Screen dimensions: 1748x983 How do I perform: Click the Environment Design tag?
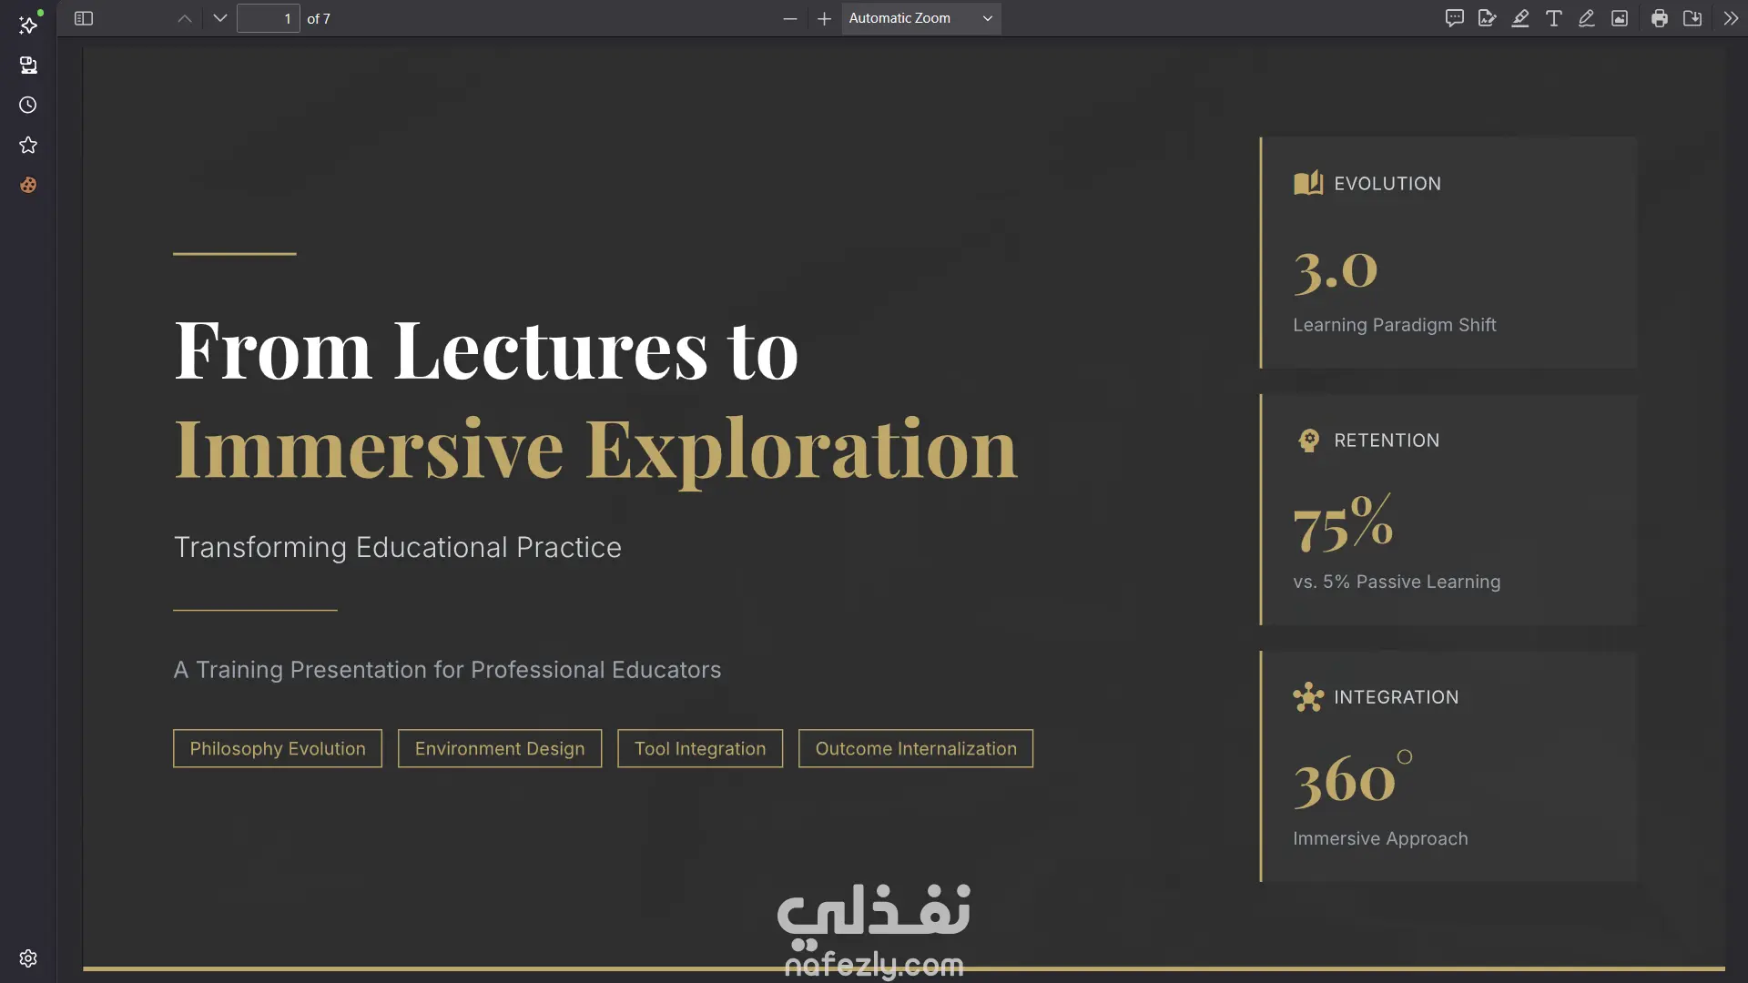[x=500, y=748]
